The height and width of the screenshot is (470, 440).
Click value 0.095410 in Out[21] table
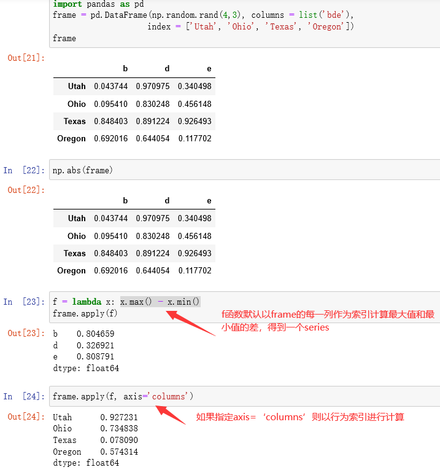[x=110, y=104]
